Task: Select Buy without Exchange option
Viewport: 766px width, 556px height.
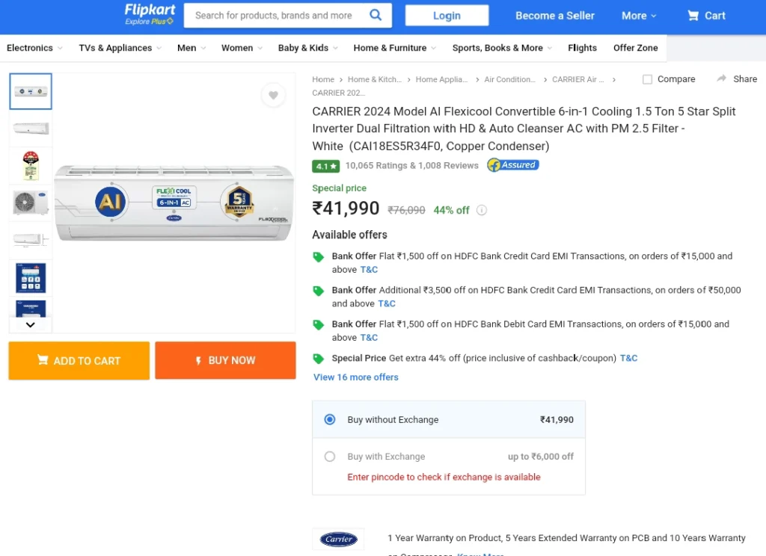Action: 330,419
